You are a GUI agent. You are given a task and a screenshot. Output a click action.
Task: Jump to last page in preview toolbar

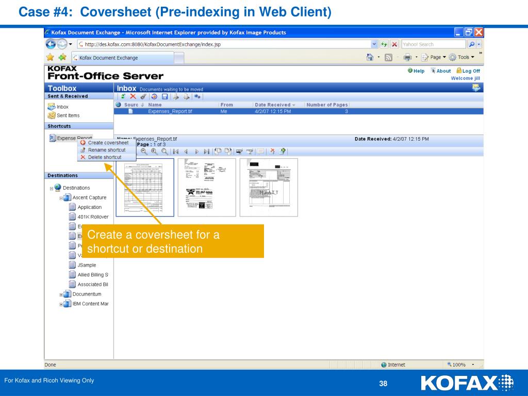(x=206, y=152)
